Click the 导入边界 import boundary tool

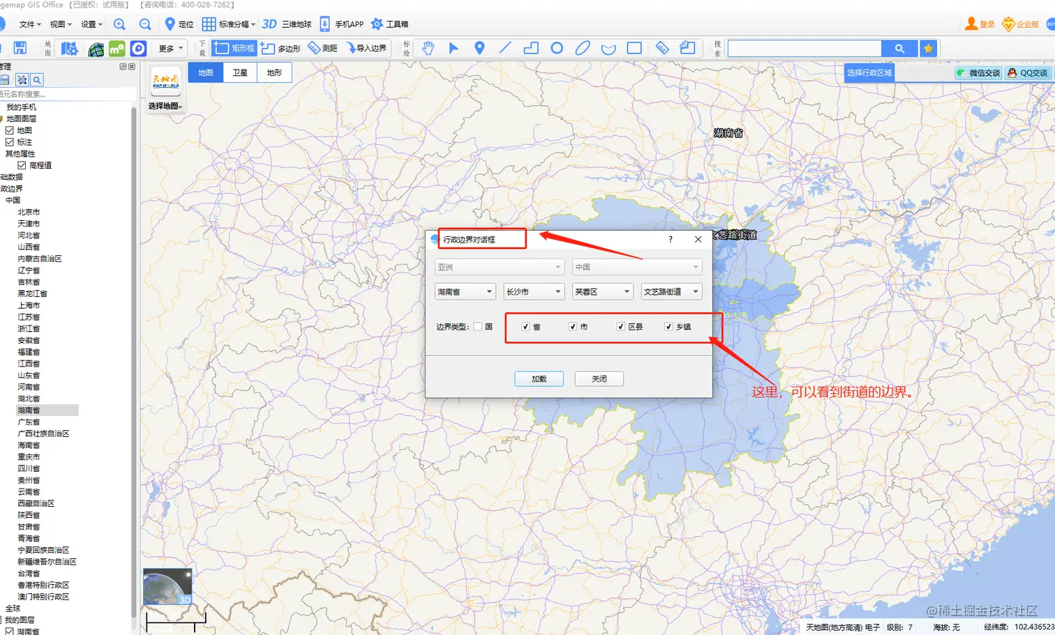coord(367,48)
